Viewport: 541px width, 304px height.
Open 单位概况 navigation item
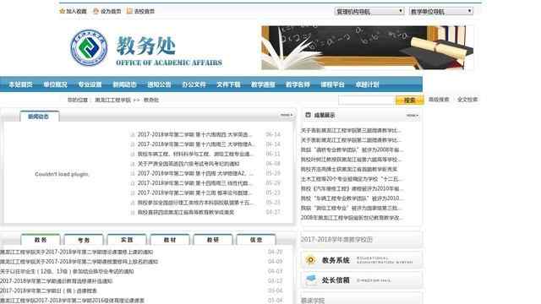[x=55, y=84]
